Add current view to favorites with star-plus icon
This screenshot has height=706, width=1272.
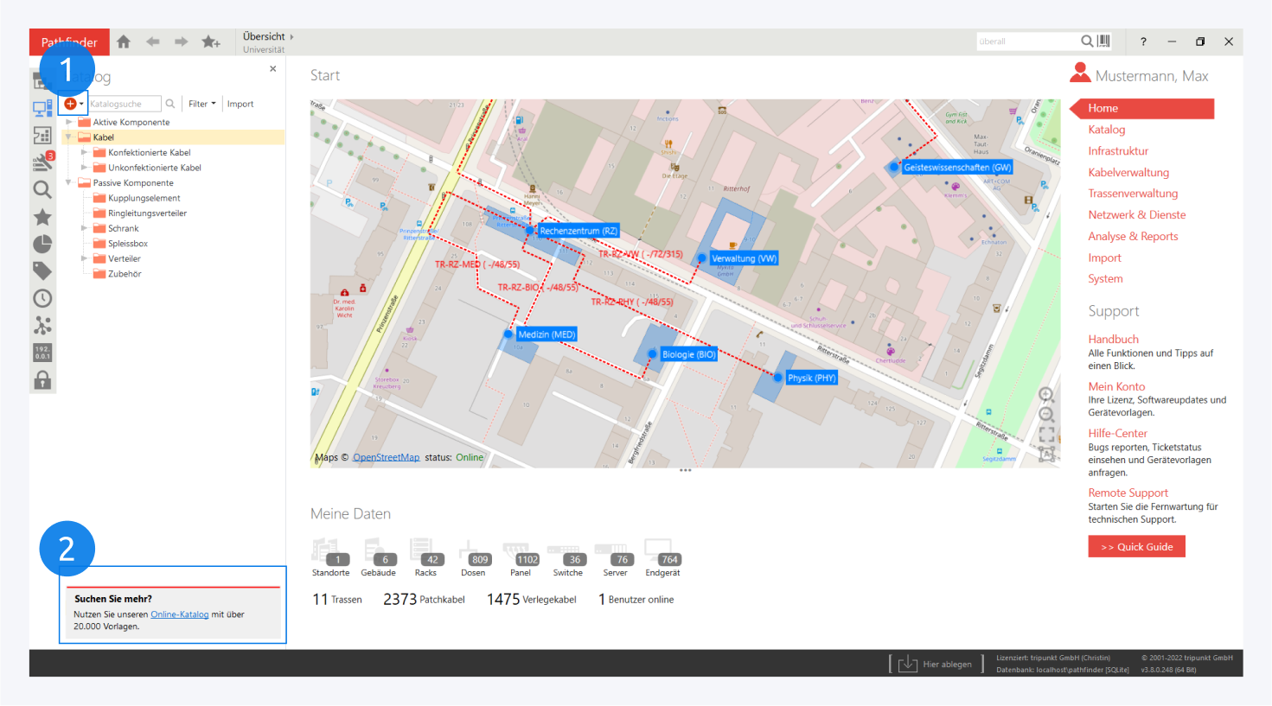[x=210, y=41]
